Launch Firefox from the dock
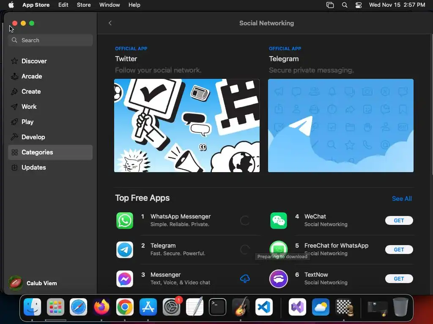Image resolution: width=433 pixels, height=324 pixels. [101, 307]
